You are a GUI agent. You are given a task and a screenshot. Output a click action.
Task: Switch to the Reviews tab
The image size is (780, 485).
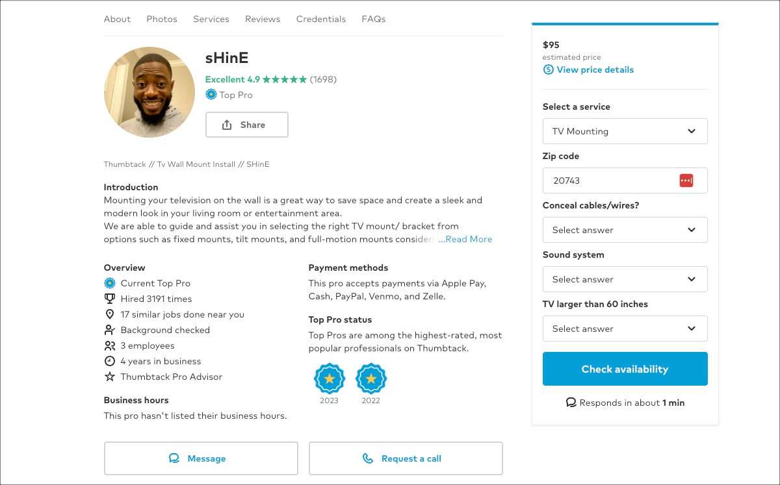[x=263, y=19]
